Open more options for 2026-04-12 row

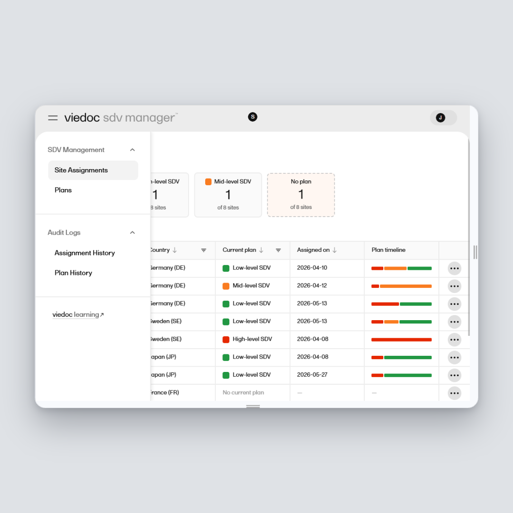pos(455,286)
